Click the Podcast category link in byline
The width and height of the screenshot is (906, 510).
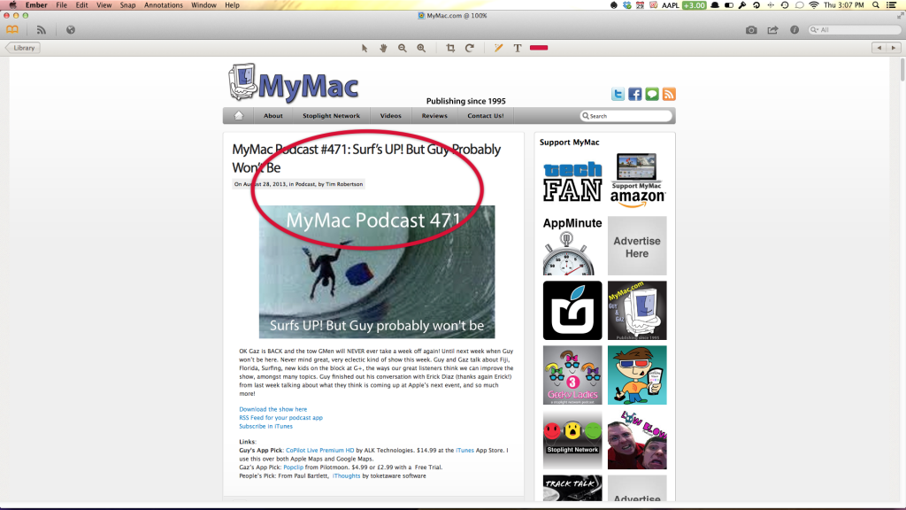(305, 184)
